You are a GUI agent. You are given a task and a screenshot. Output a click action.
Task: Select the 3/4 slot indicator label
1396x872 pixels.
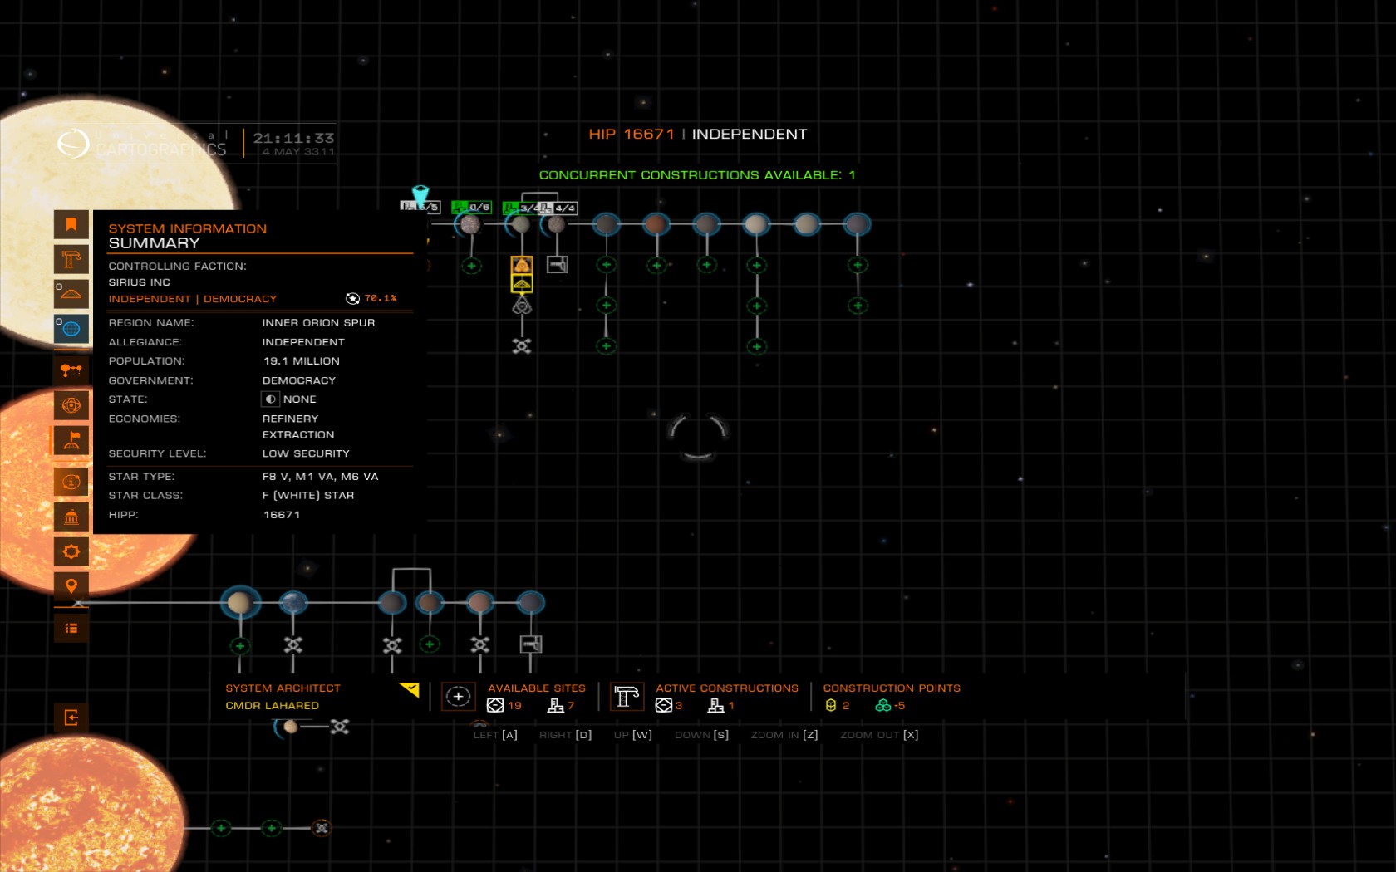click(521, 208)
